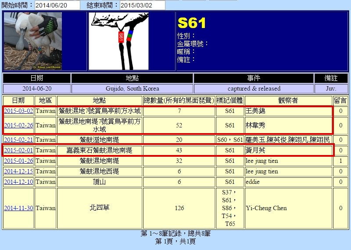Click observer name Yi-Cheng Chen
Viewport: 351px width, 250px height.
[x=266, y=208]
